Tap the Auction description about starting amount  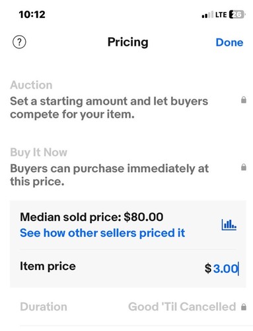tap(109, 108)
